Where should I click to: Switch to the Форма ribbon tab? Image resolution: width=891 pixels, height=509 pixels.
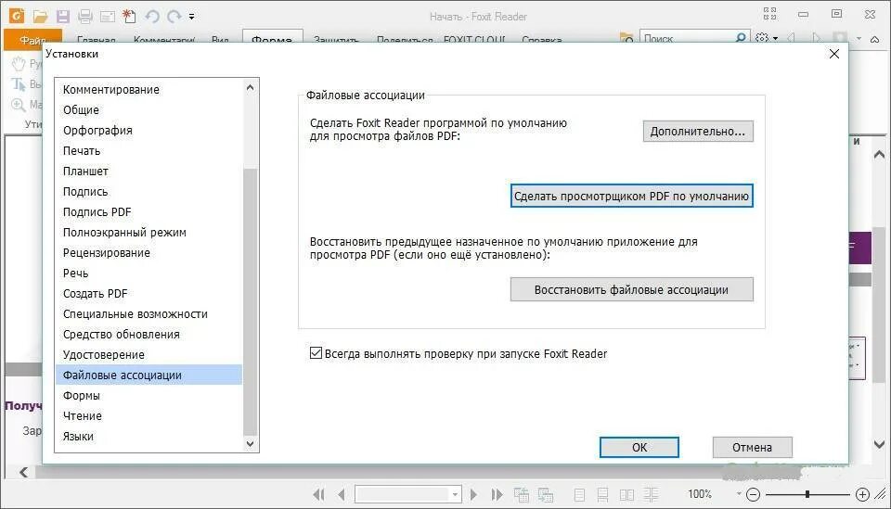tap(272, 39)
